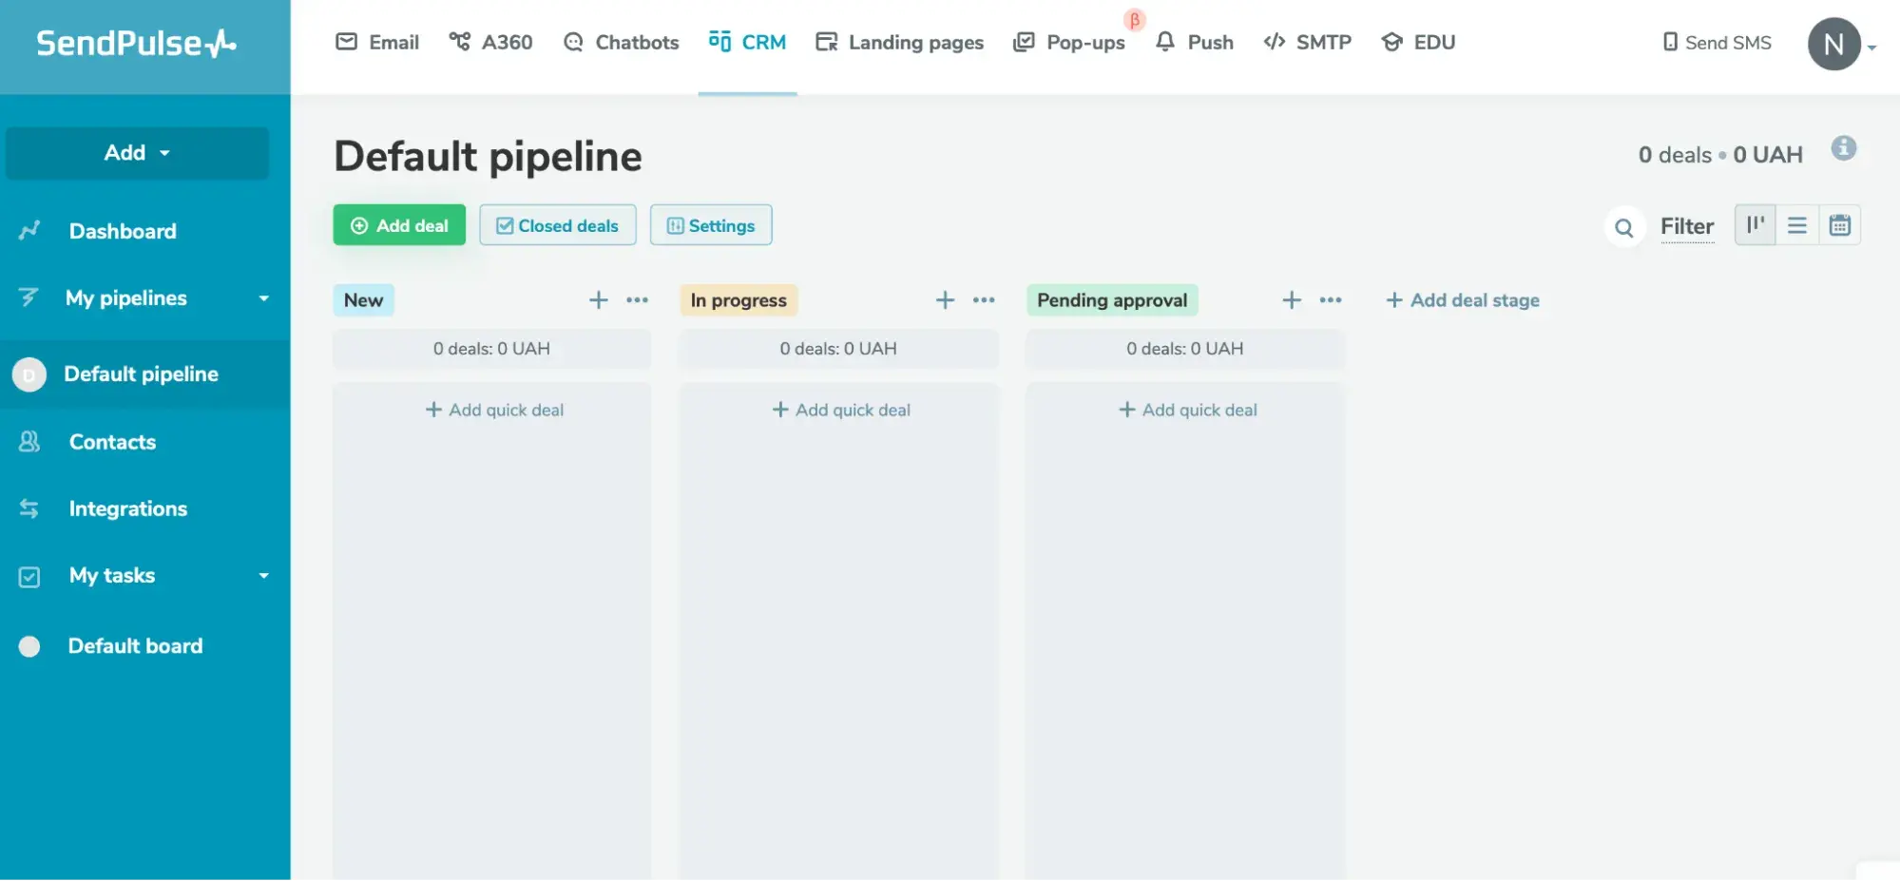Switch to the Landing pages tab
This screenshot has width=1900, height=881.
(x=898, y=42)
